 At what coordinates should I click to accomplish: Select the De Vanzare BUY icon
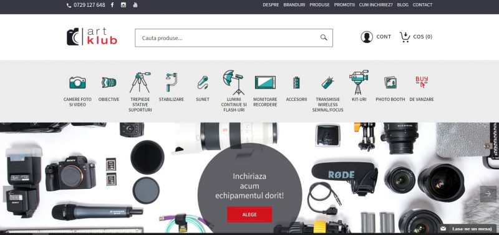[x=422, y=82]
